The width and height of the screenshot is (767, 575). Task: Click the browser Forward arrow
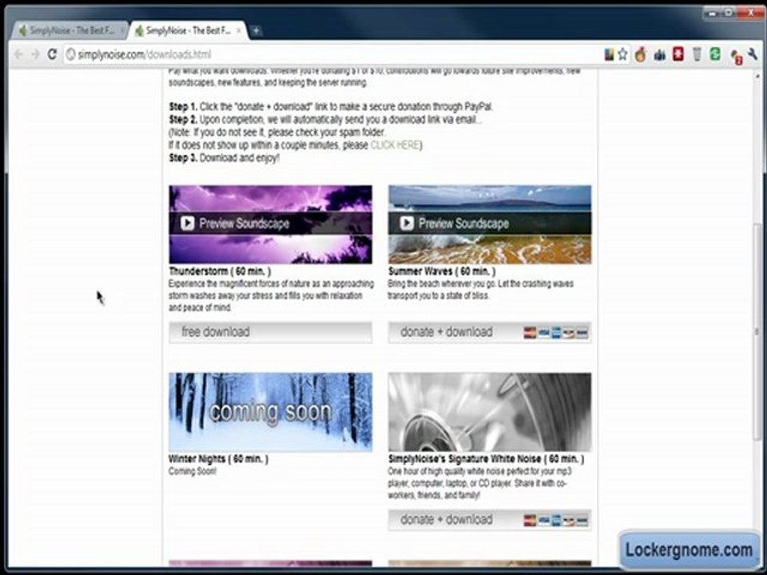click(x=35, y=54)
